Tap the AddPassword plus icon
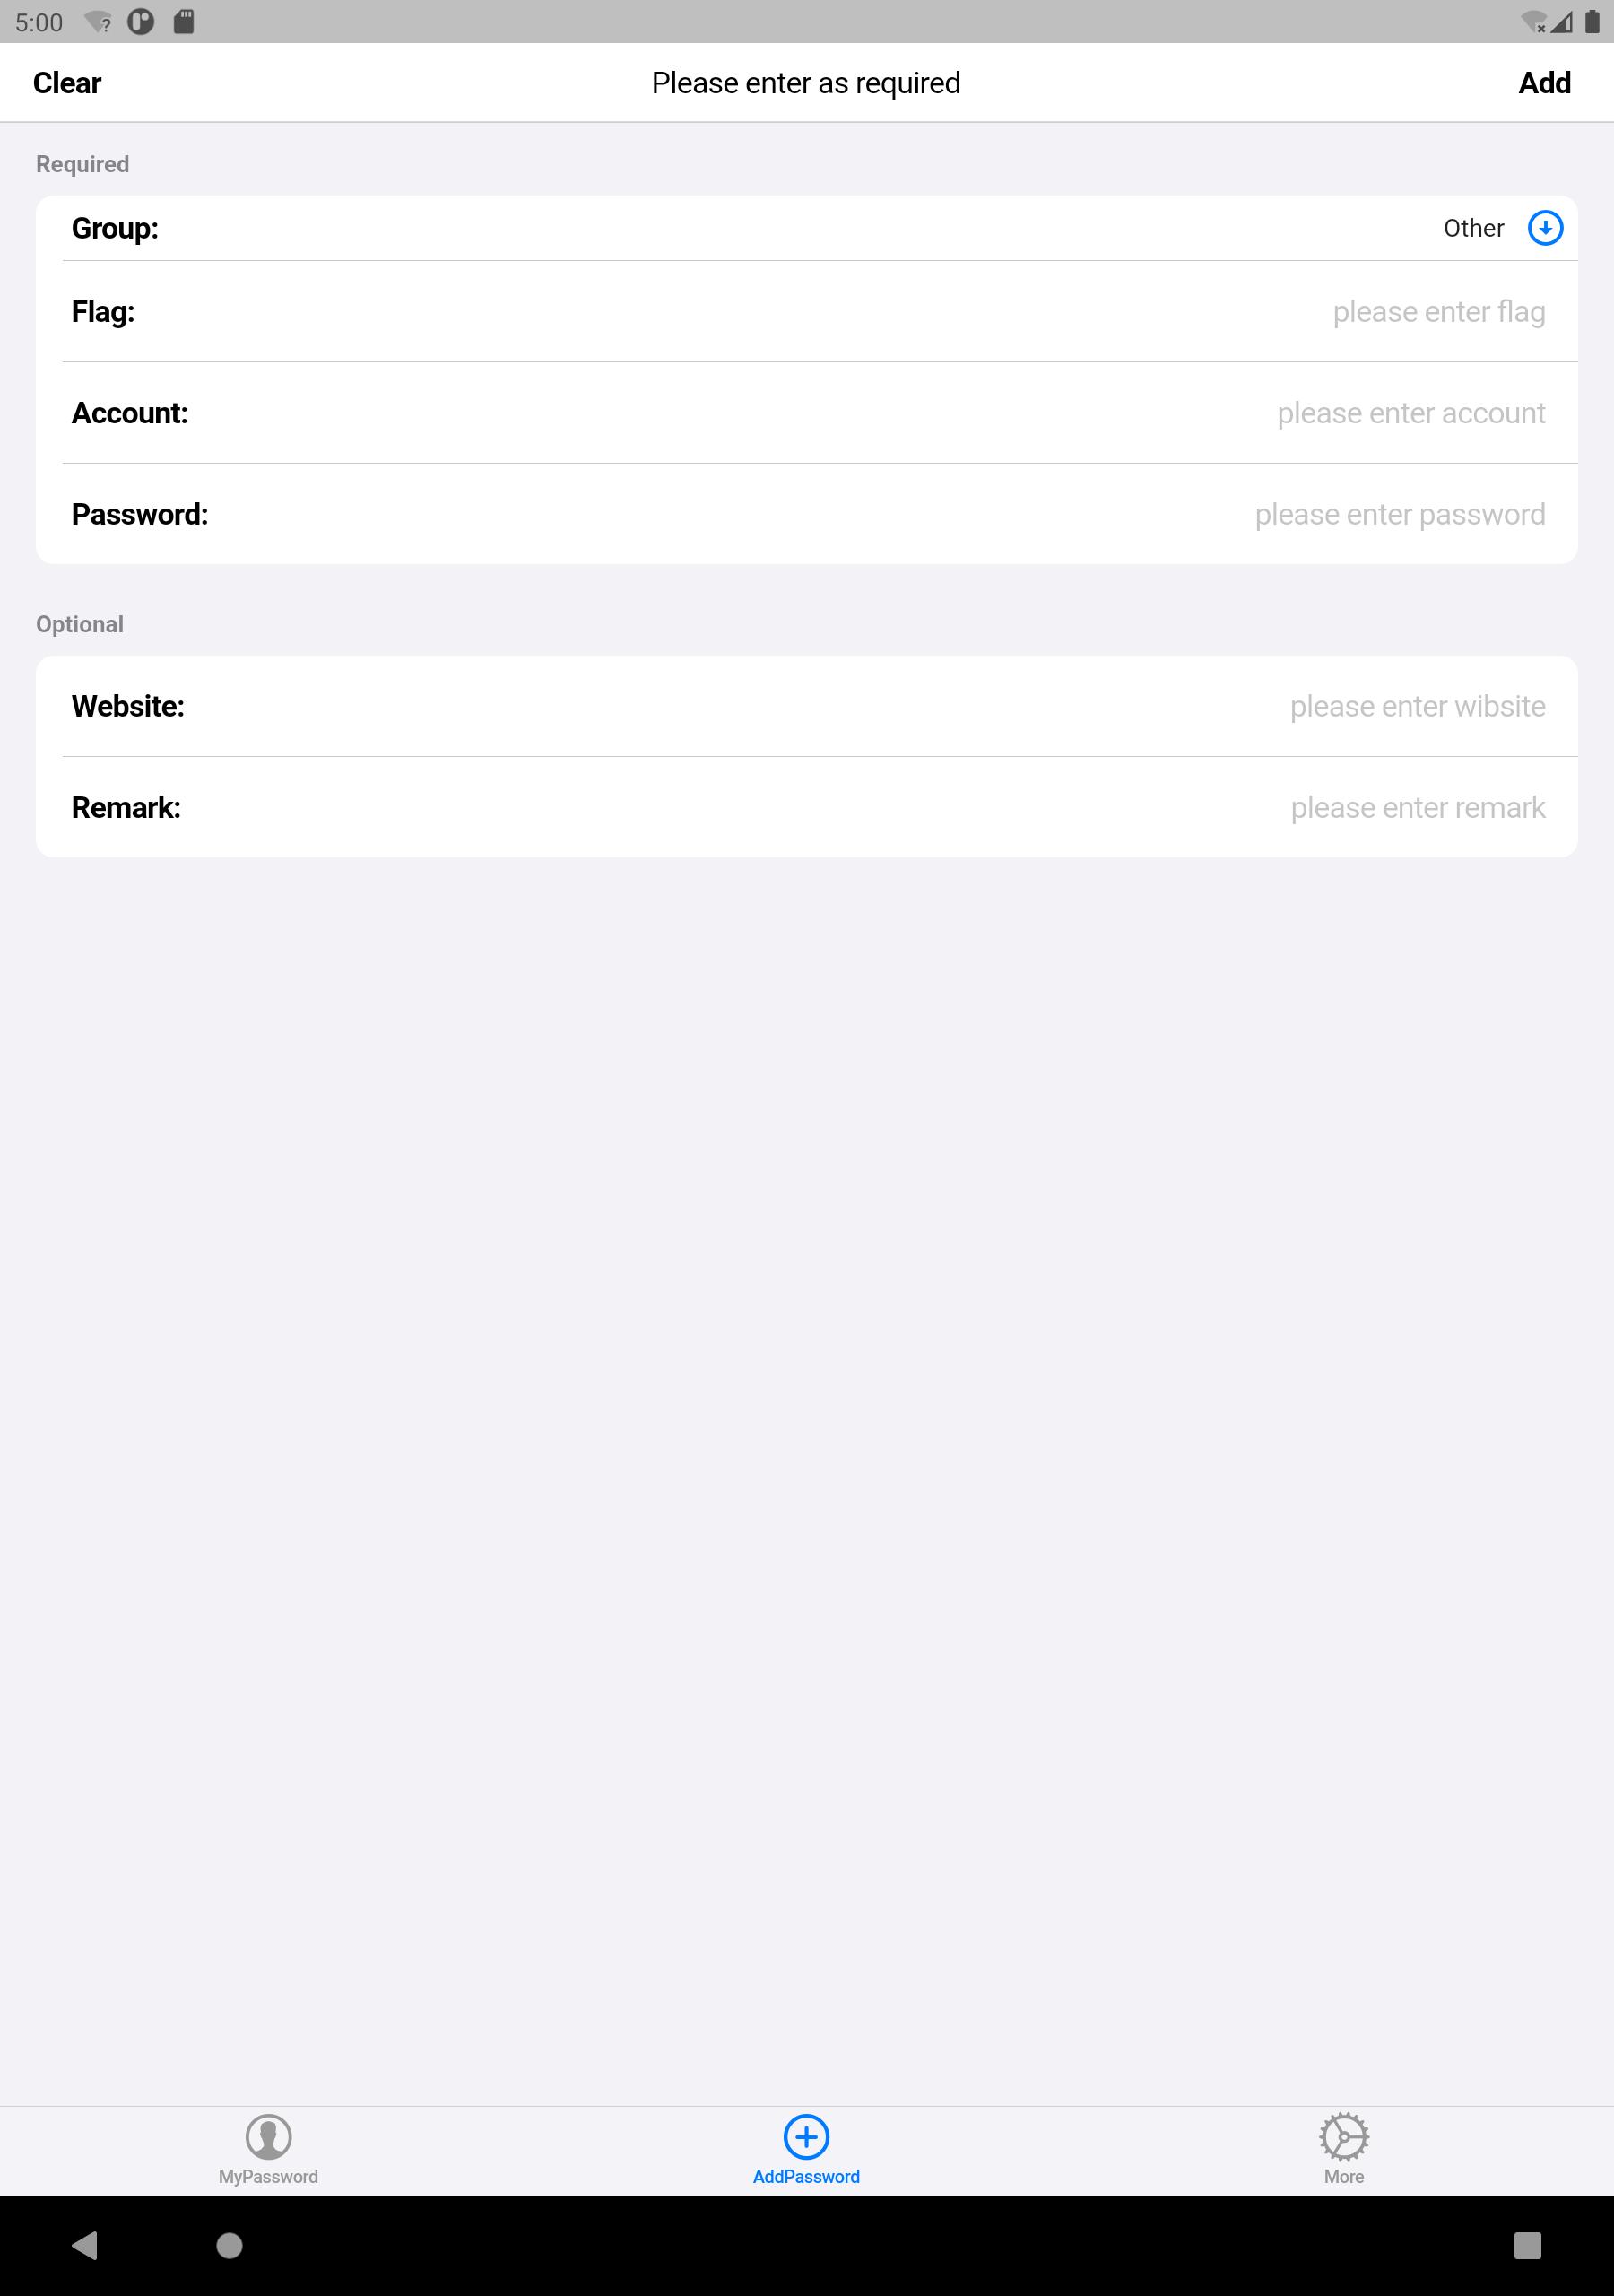 [806, 2137]
